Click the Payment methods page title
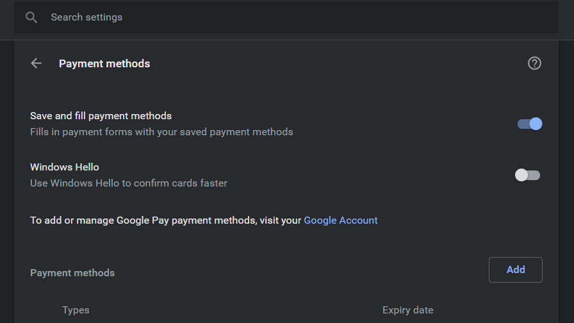 pos(104,63)
